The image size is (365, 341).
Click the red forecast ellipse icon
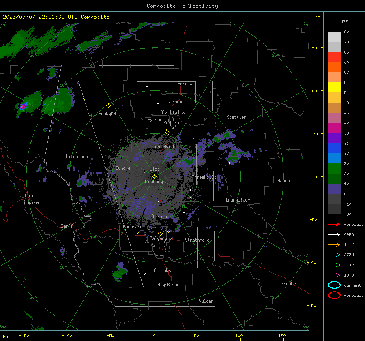(x=334, y=295)
